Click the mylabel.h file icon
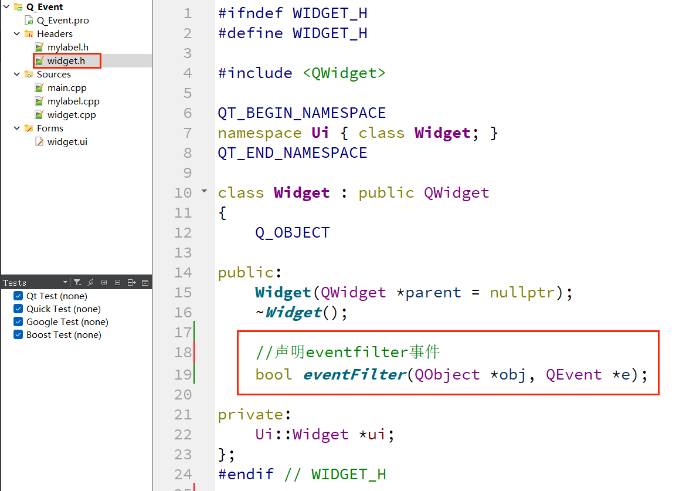Viewport: 686px width, 491px height. click(x=39, y=48)
